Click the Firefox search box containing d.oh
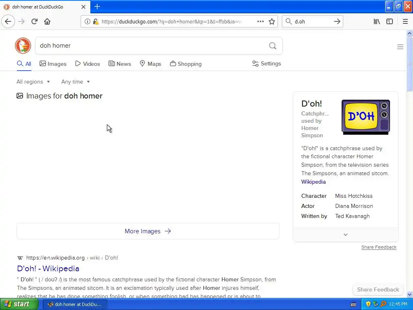Screen dimensions: 413x310 tap(312, 22)
